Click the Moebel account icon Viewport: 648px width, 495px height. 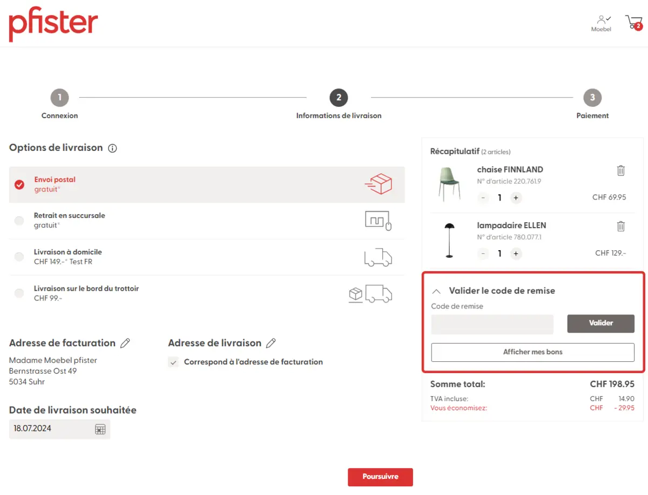point(602,23)
